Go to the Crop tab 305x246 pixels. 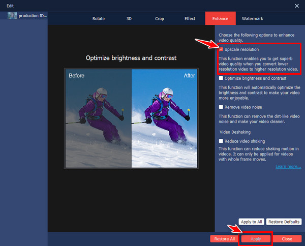pyautogui.click(x=160, y=19)
